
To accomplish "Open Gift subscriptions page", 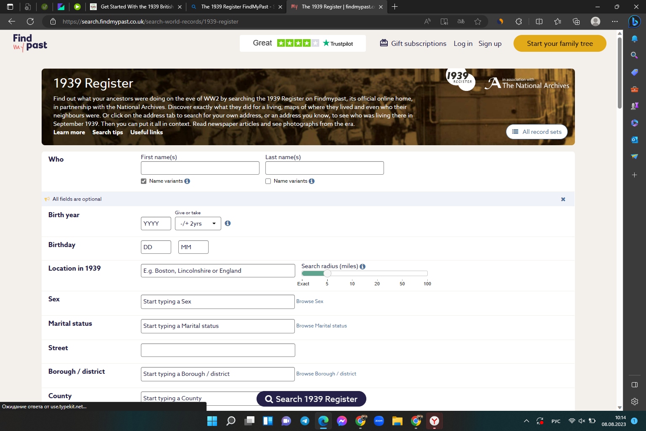I will pyautogui.click(x=413, y=43).
